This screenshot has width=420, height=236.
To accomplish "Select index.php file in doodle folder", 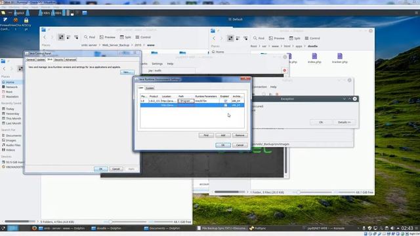I will [314, 58].
